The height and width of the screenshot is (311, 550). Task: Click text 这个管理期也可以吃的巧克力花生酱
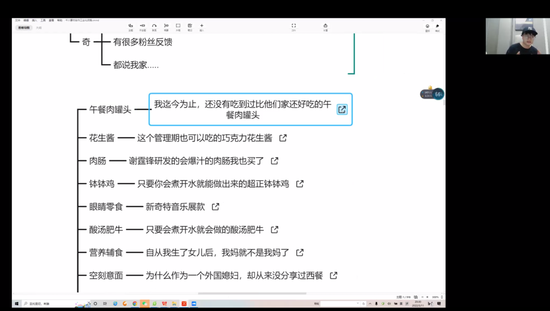point(205,138)
